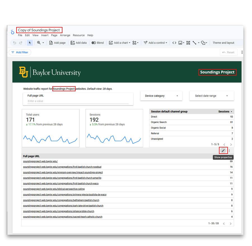Open the soundingsproject.web.baylor.edu/ link
Image resolution: width=252 pixels, height=246 pixels.
click(x=40, y=161)
